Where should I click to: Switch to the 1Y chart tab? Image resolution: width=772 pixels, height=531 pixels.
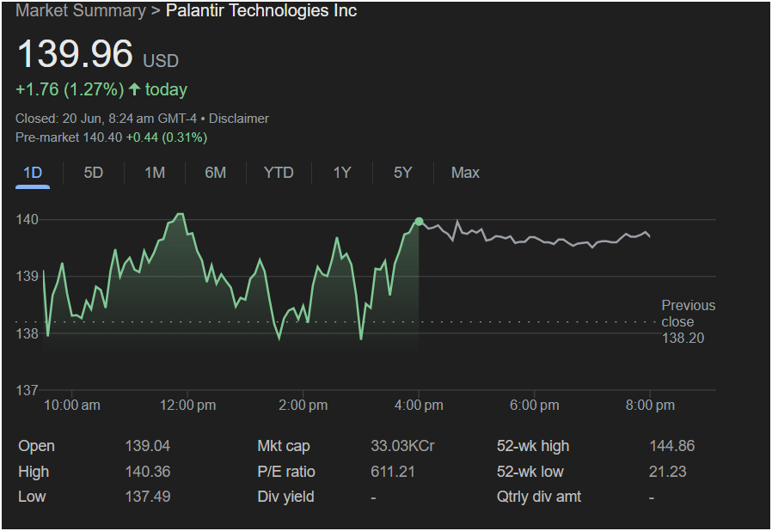click(x=341, y=173)
